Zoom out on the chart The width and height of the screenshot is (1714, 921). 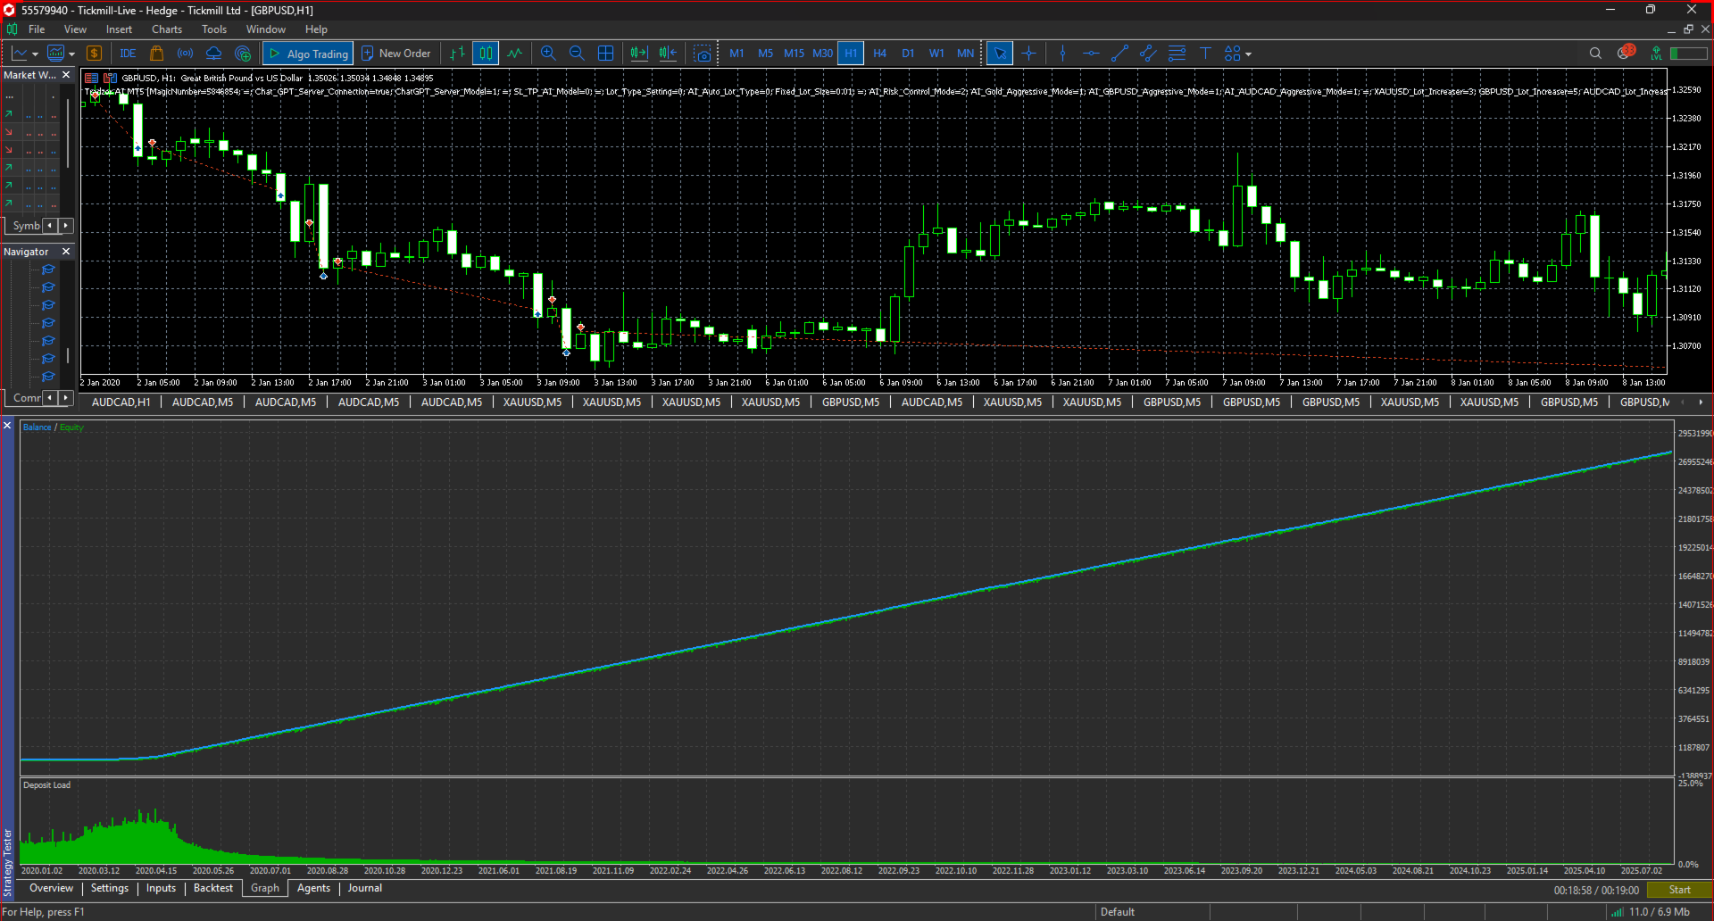tap(577, 54)
